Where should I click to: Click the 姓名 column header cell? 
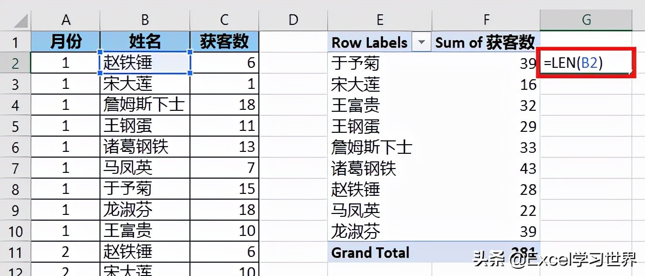(144, 42)
